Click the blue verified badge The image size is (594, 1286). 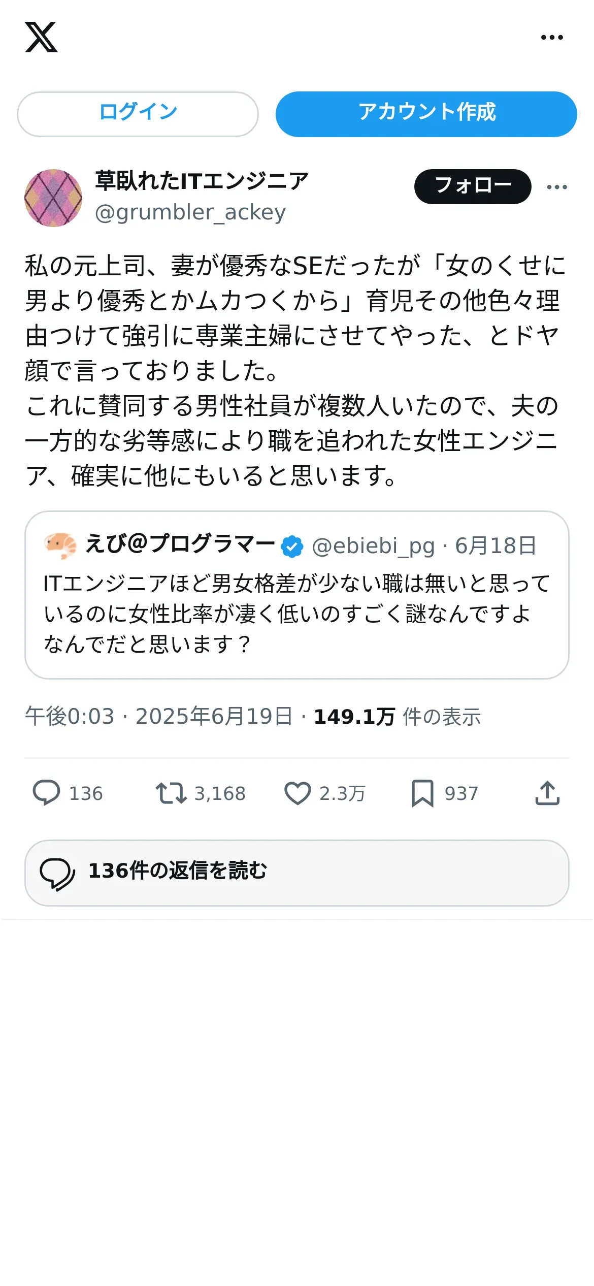[x=292, y=546]
